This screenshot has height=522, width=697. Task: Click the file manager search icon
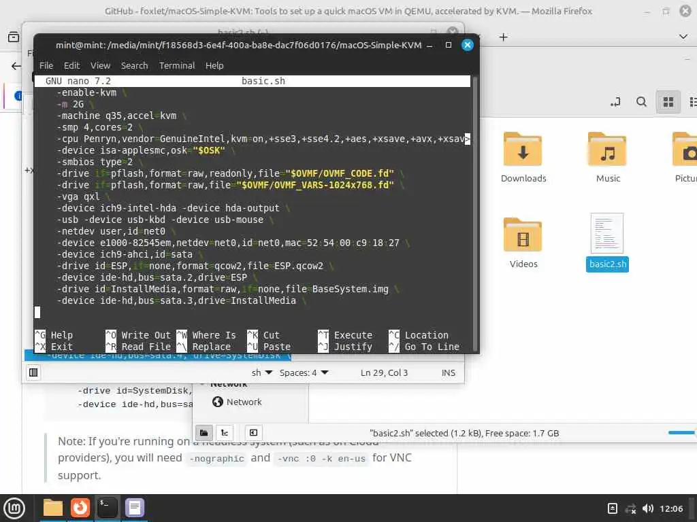click(x=641, y=102)
